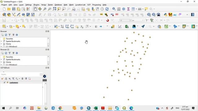198x111 pixels.
Task: Filter the Browser (2) panel
Action: point(10,53)
